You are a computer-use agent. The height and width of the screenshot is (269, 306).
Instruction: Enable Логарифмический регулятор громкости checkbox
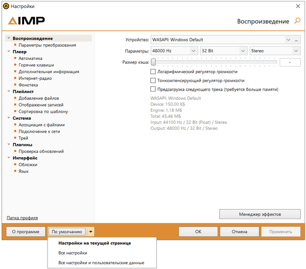(x=153, y=72)
